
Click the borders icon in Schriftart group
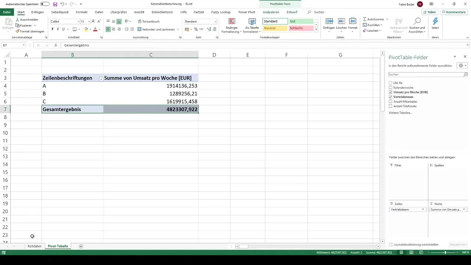pos(75,29)
